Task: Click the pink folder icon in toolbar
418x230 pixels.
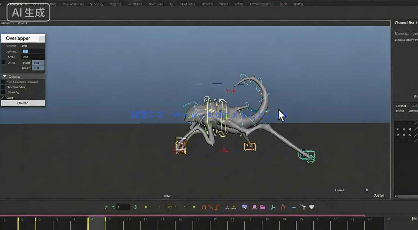Action: tap(263, 207)
